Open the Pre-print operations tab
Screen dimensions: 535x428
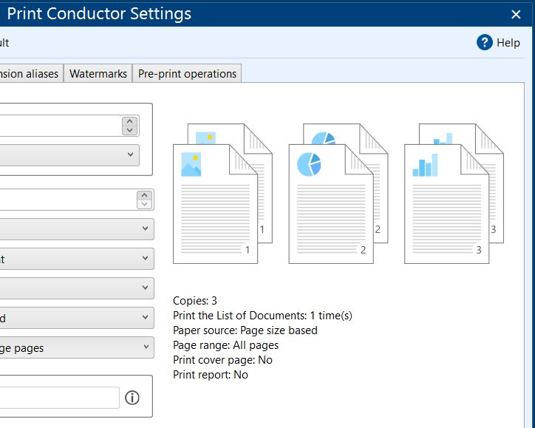tap(187, 74)
